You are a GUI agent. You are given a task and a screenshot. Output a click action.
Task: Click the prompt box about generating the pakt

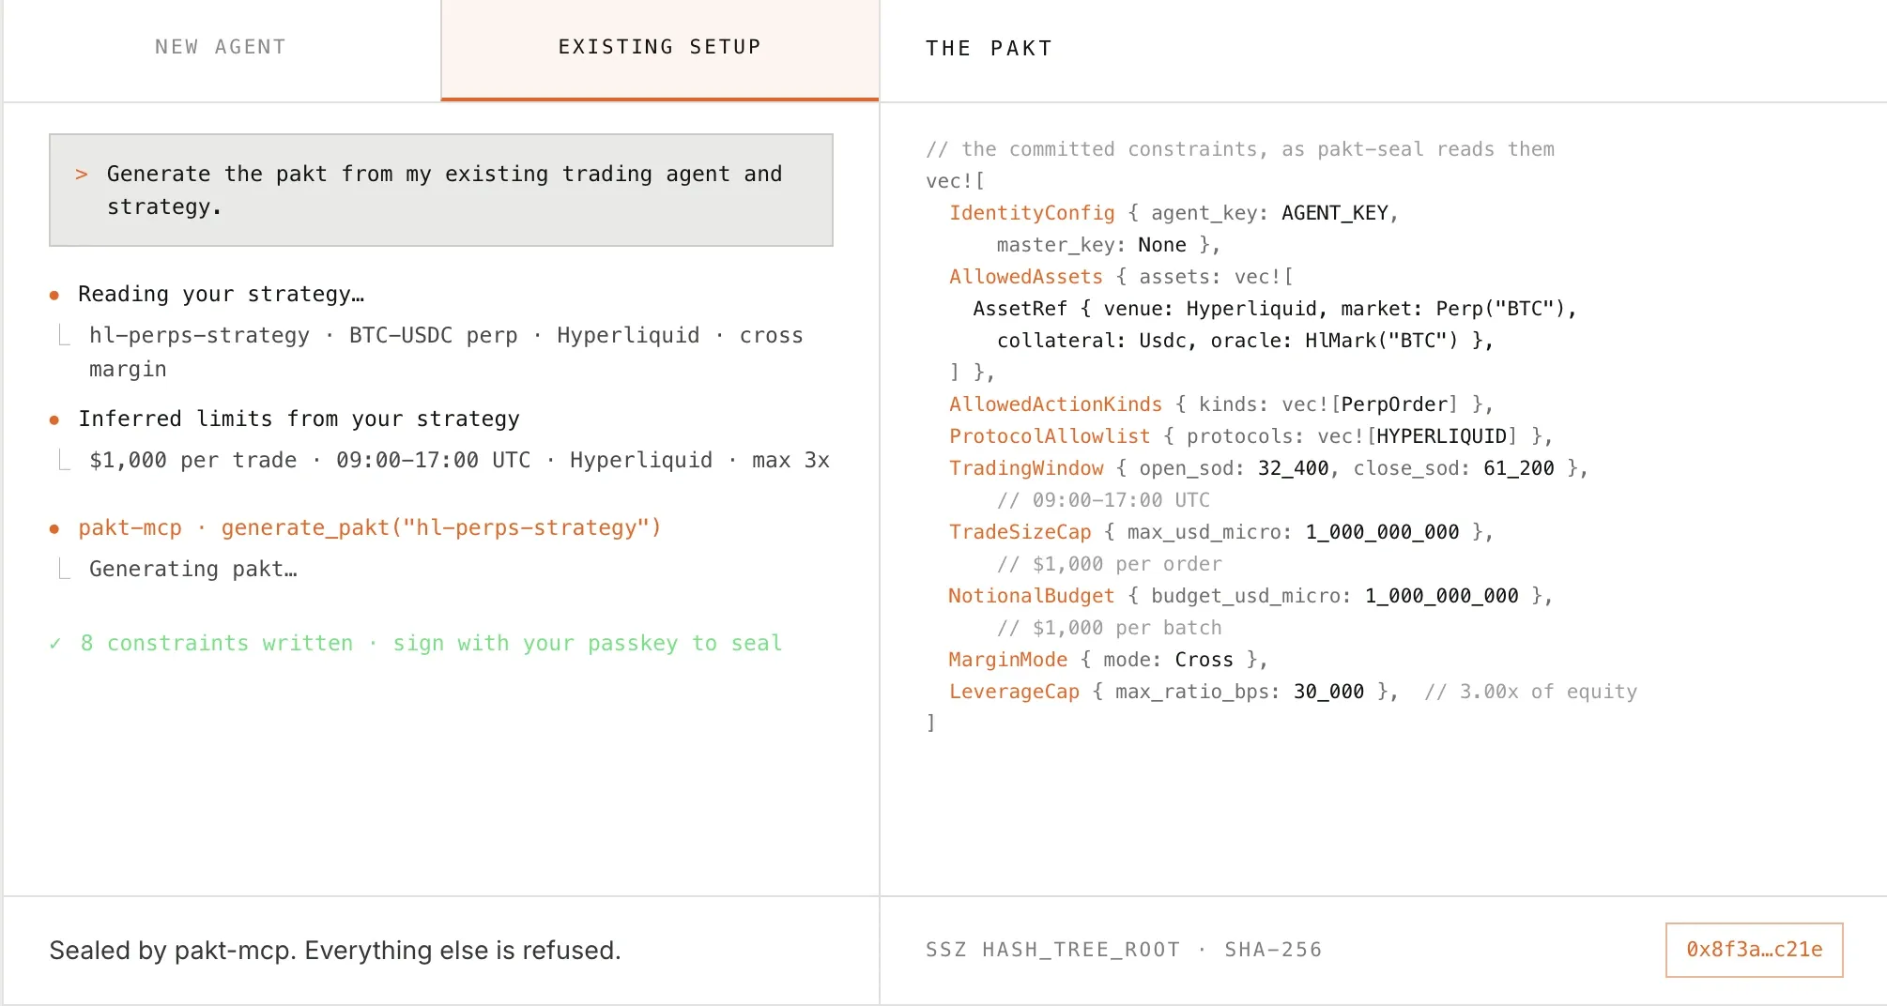441,191
